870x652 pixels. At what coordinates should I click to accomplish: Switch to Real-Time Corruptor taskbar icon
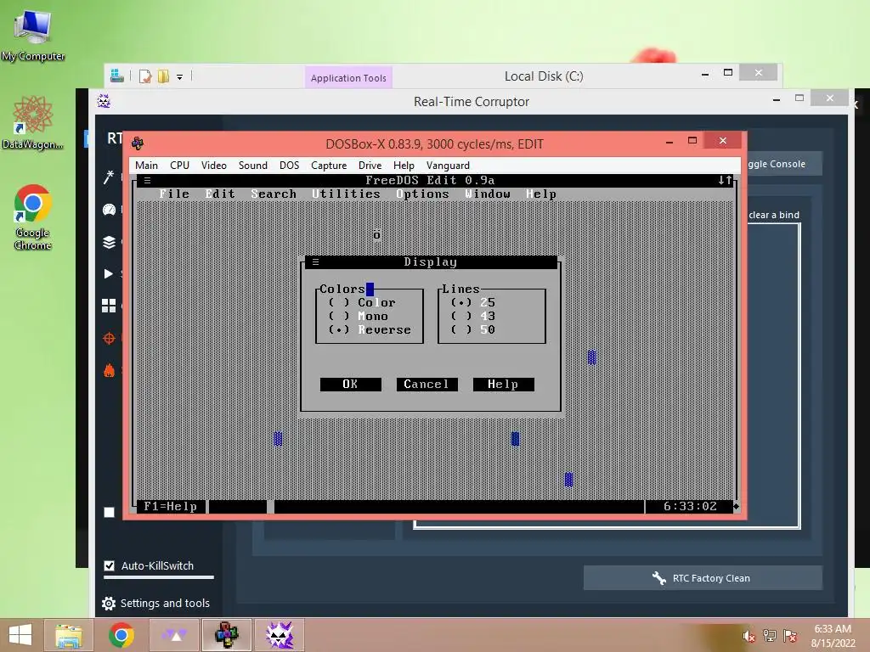[280, 635]
